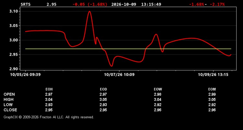Select the EOW HIGH value 3.04
Viewport: 243px width, 130px height.
(157, 99)
